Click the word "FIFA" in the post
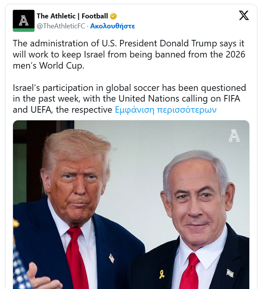This screenshot has width=268, height=289. coord(232,99)
